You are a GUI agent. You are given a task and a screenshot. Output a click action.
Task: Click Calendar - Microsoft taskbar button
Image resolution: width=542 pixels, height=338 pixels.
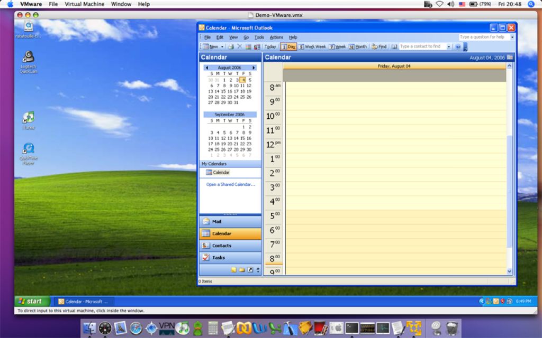[84, 302]
